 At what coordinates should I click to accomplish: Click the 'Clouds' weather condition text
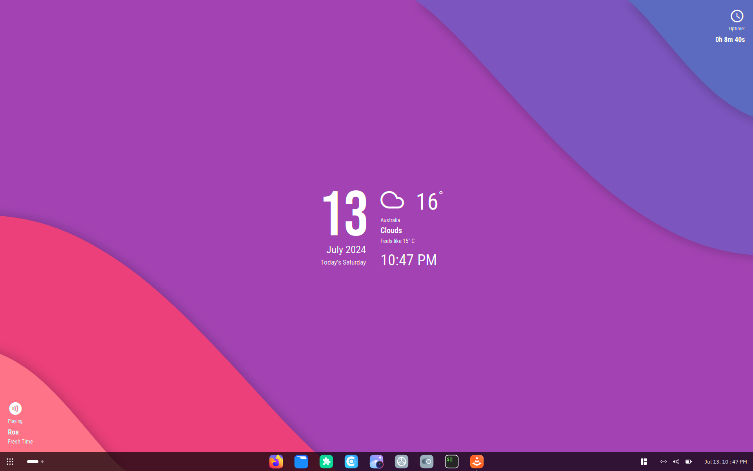(x=391, y=230)
